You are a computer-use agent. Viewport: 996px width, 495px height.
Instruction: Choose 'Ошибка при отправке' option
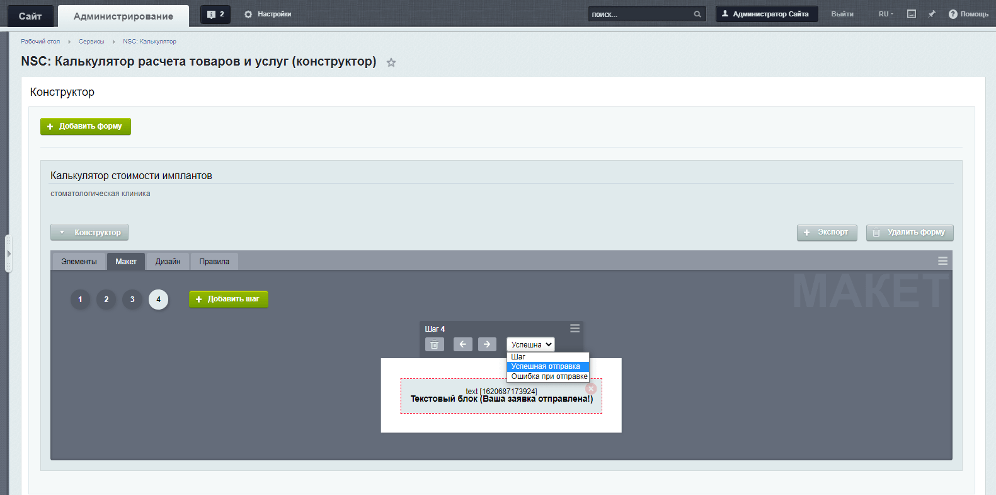click(x=549, y=376)
